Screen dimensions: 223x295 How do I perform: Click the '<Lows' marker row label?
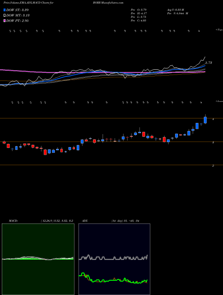(x=219, y=101)
